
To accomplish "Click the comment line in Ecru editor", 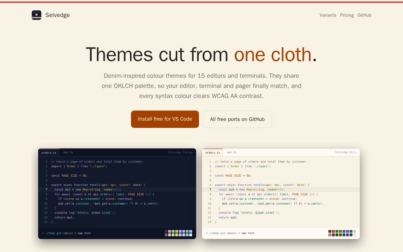I will coord(261,162).
